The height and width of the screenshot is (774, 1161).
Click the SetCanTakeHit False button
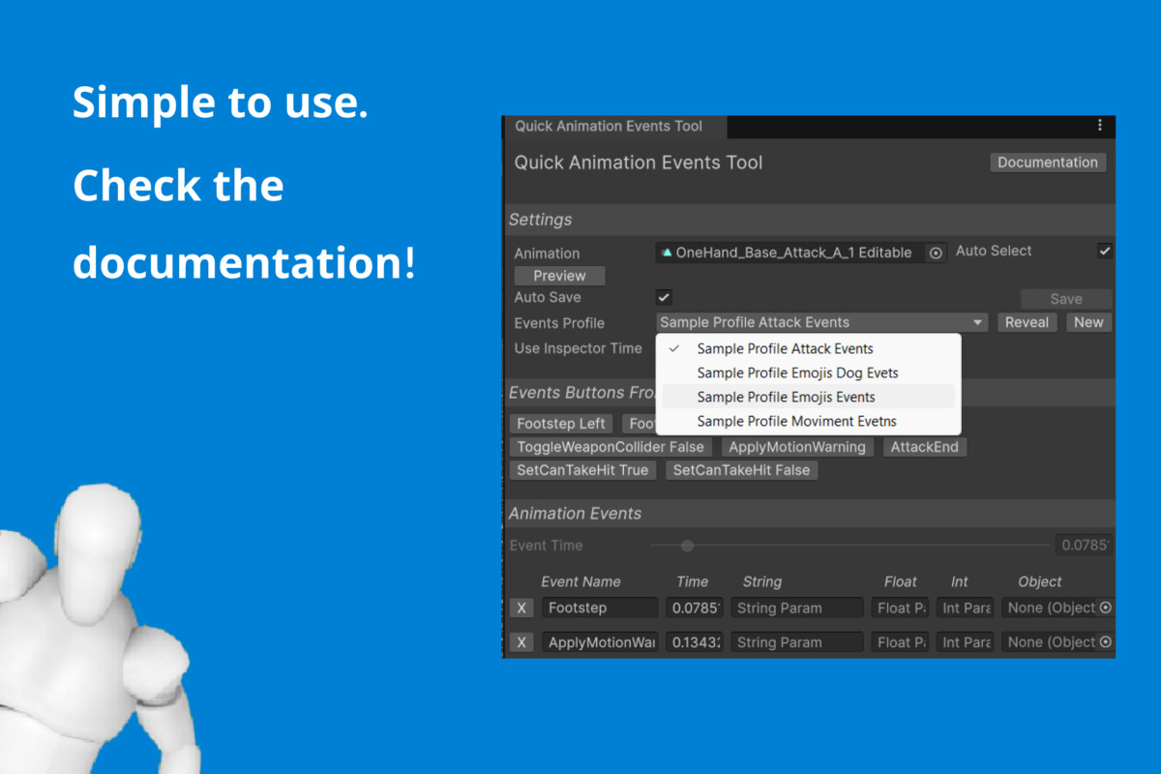tap(741, 470)
